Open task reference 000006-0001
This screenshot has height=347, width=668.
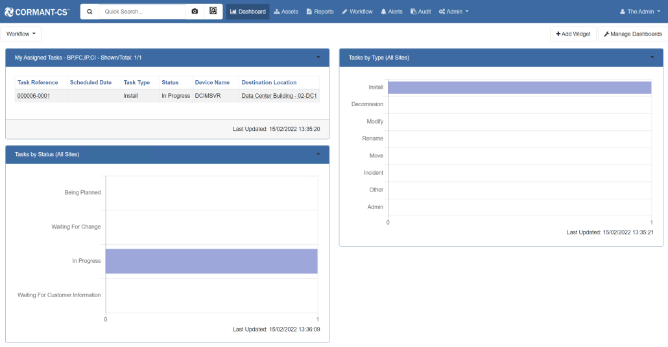(x=34, y=96)
